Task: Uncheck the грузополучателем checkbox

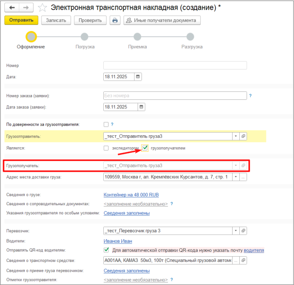Action: coord(145,148)
